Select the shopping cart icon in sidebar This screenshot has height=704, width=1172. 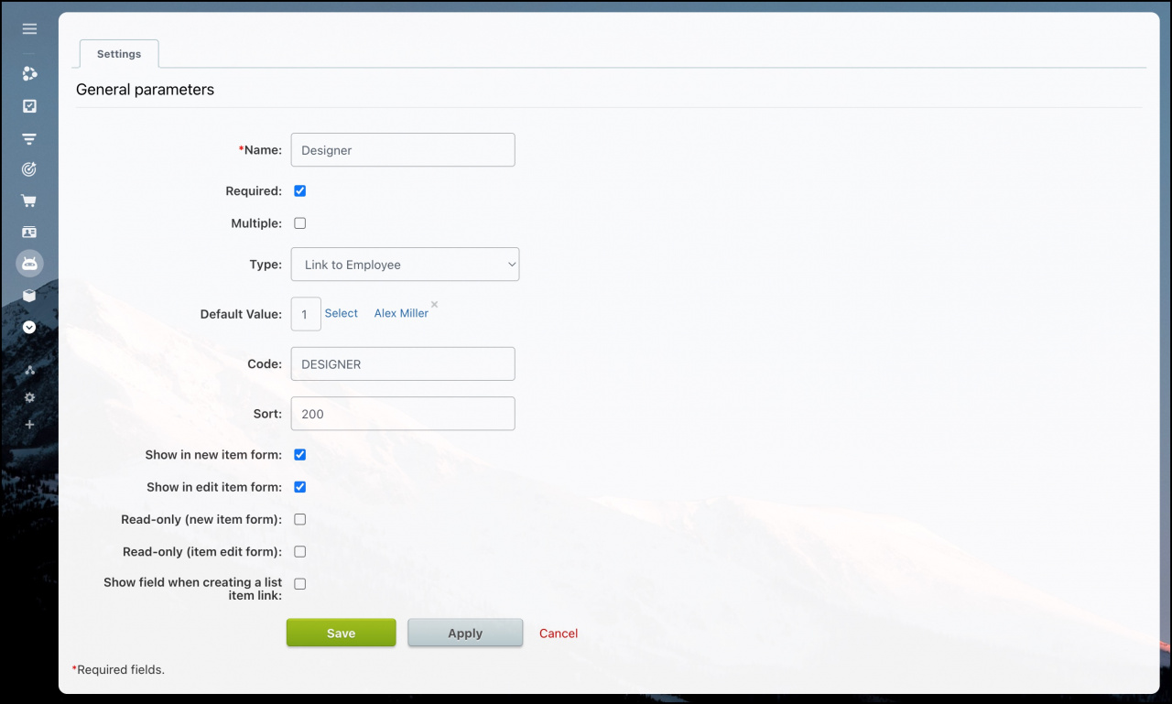pos(29,200)
